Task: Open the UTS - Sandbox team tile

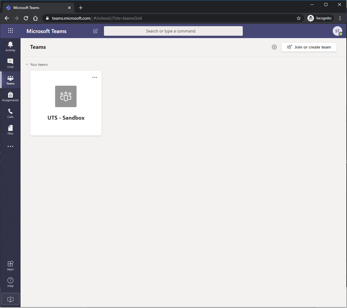Action: coord(66,103)
